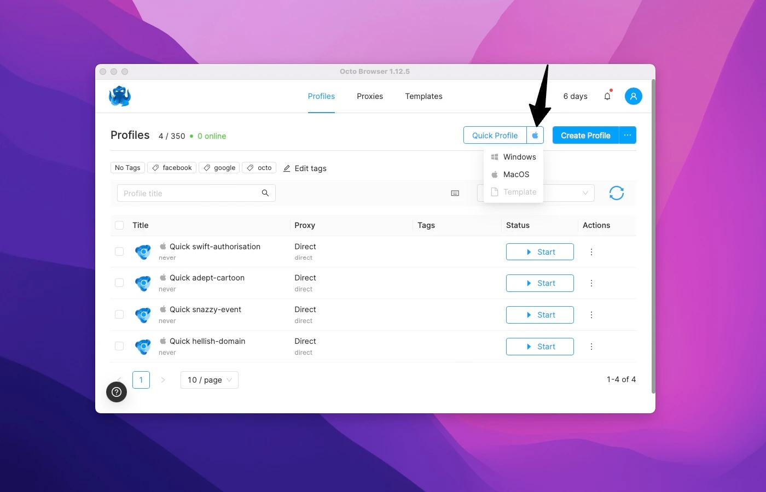Viewport: 766px width, 492px height.
Task: Expand the three-dot menu beside Create Profile
Action: (x=627, y=135)
